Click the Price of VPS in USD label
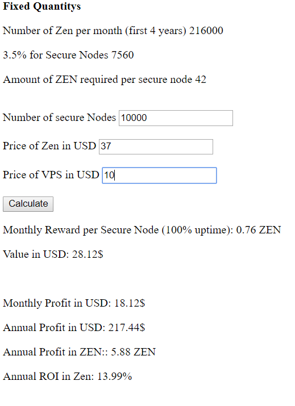The image size is (295, 406). (x=51, y=175)
